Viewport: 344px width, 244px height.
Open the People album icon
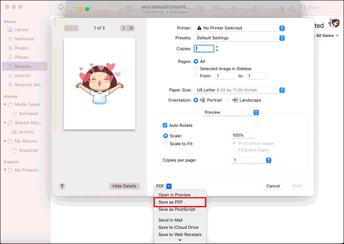pos(10,48)
